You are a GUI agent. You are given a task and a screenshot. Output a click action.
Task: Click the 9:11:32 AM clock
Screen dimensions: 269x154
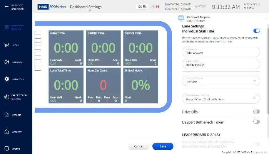coord(226,7)
